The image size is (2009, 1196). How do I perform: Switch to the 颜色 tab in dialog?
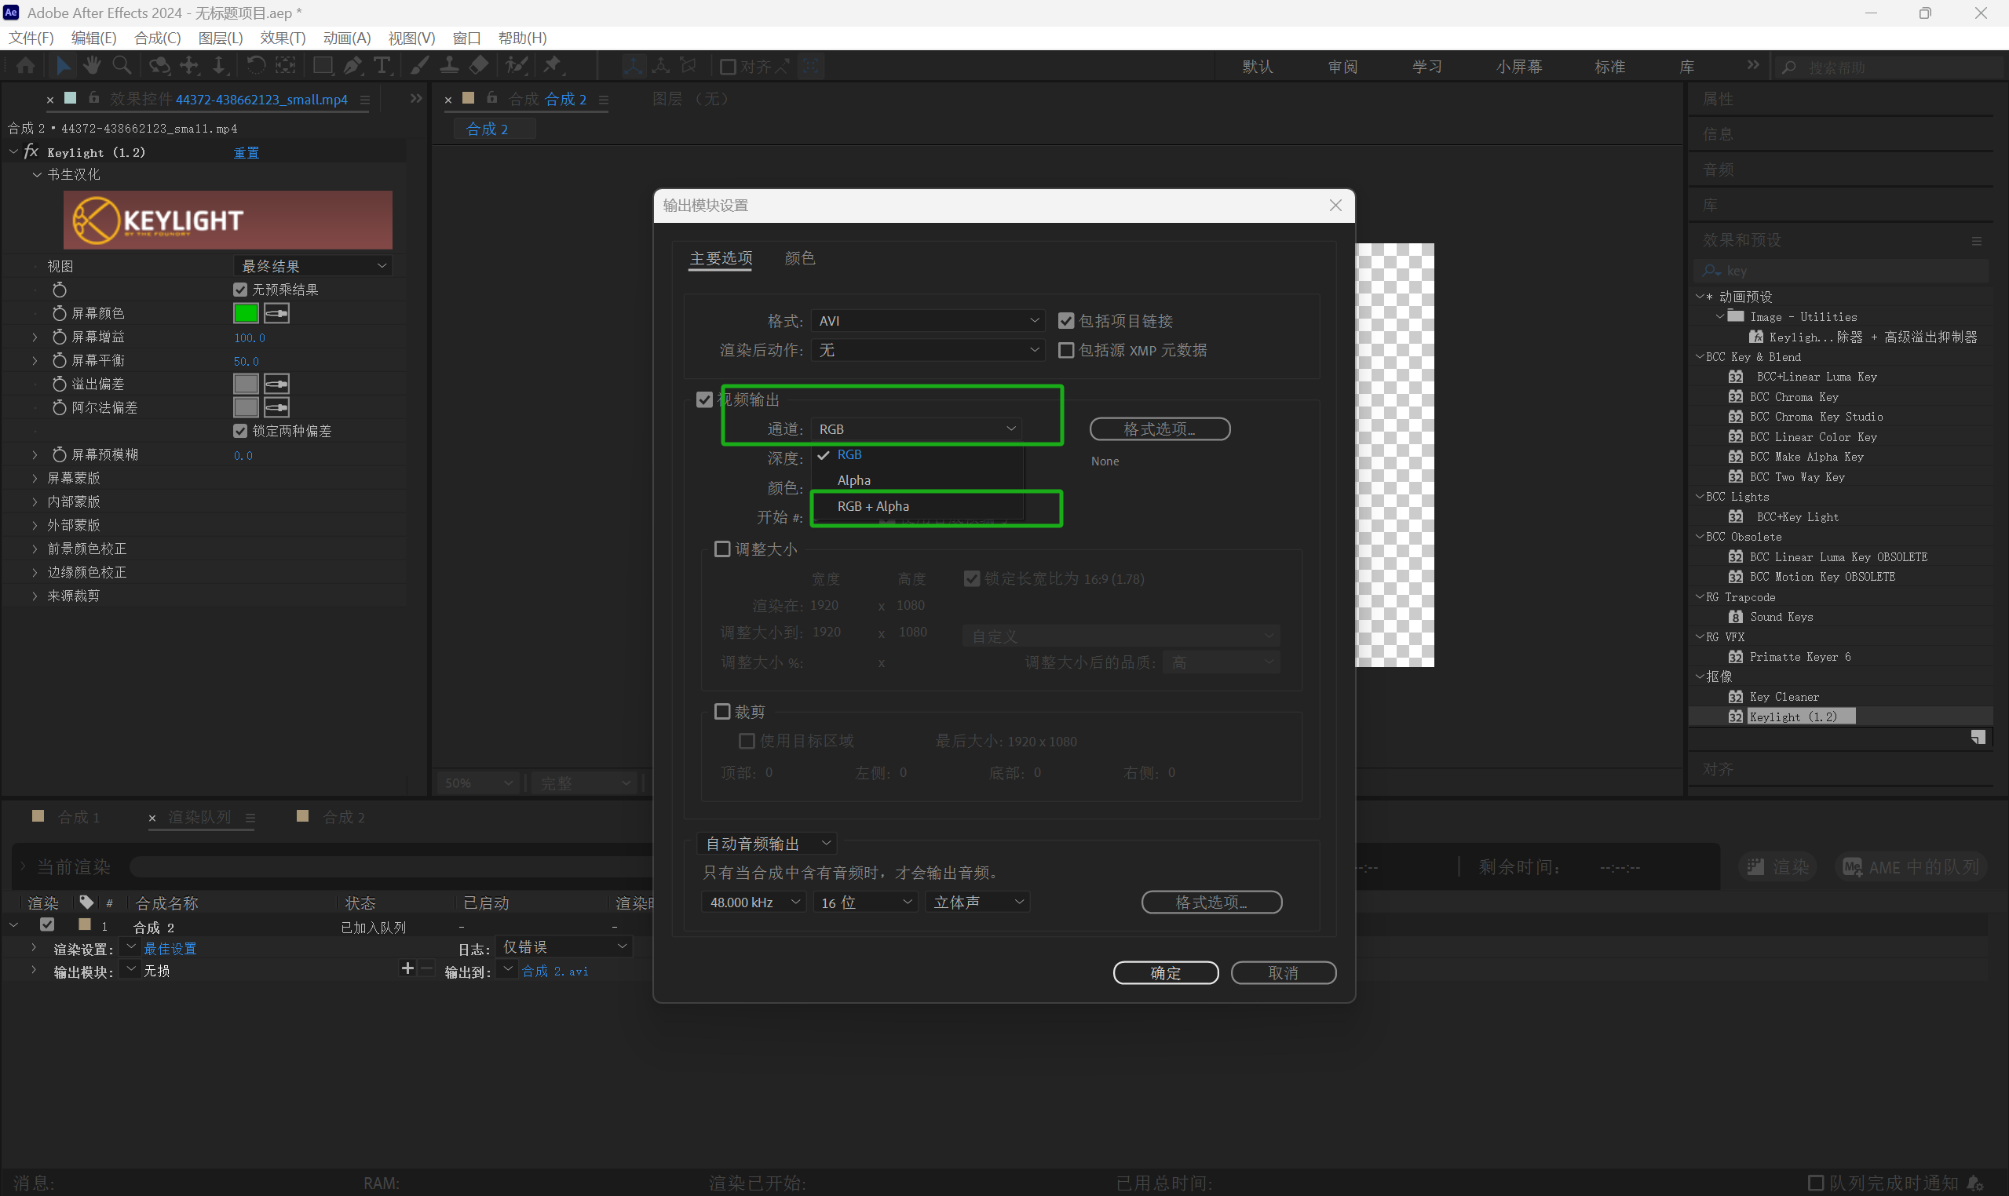(800, 258)
